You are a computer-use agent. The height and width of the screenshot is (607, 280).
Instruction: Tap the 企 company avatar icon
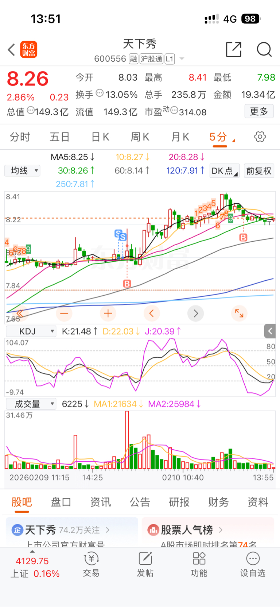tap(17, 530)
